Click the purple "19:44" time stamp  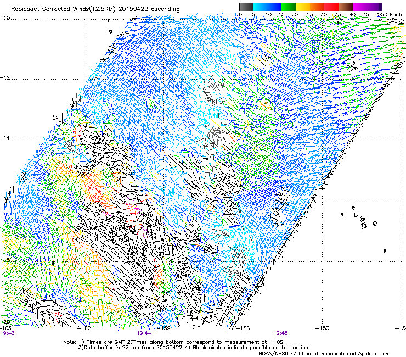pos(144,333)
